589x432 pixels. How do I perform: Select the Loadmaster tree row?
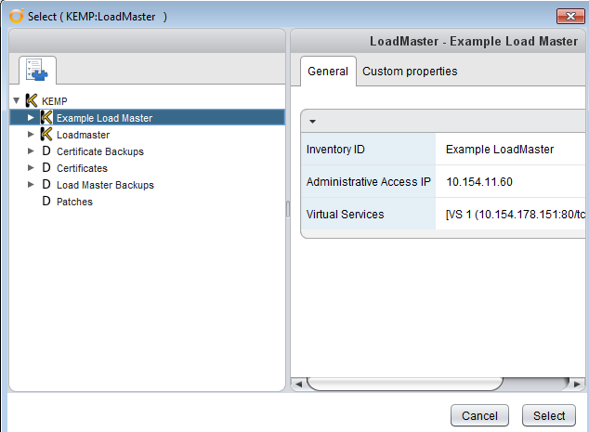[147, 135]
